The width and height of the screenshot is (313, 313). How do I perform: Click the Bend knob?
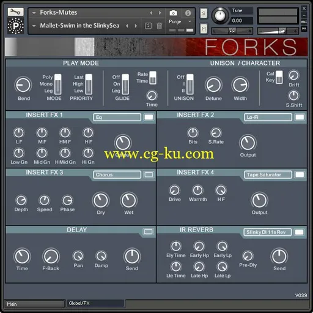[23, 85]
